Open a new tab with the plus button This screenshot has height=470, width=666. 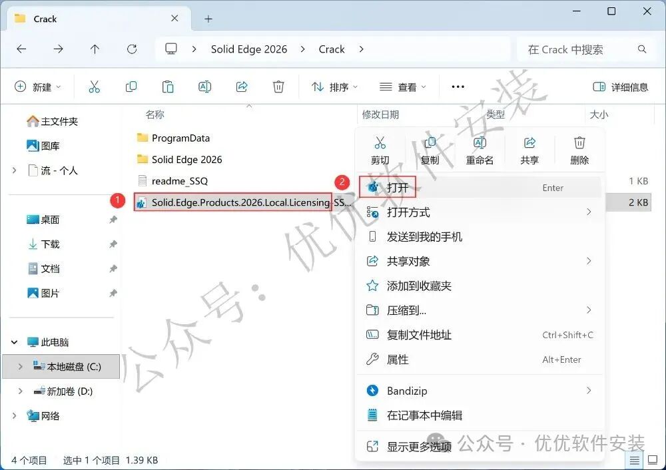tap(208, 19)
